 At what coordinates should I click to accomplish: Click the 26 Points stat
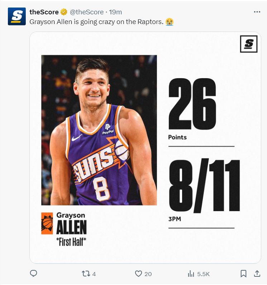tap(192, 108)
